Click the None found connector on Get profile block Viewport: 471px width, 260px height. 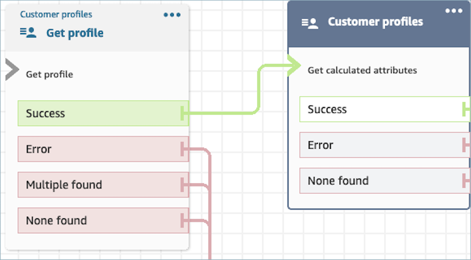pos(184,220)
